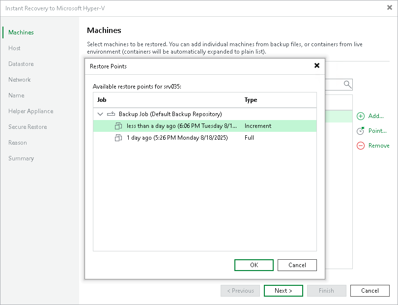Click the Type column header
Image resolution: width=398 pixels, height=305 pixels.
pos(251,100)
